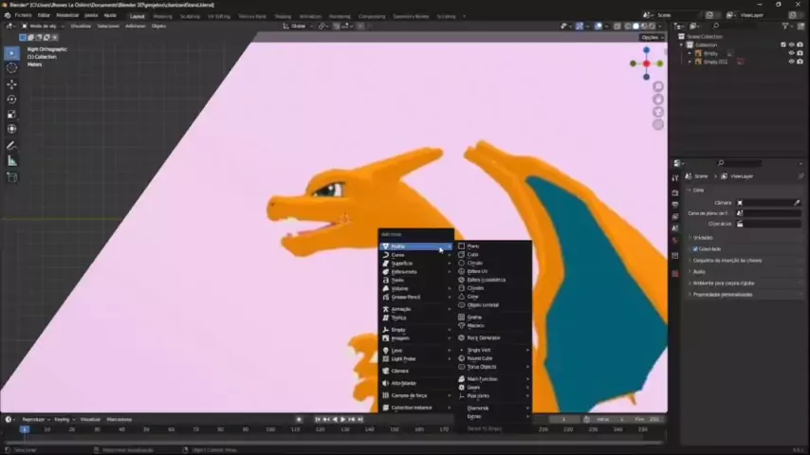Click the zoom view gizmo button

pos(658,86)
